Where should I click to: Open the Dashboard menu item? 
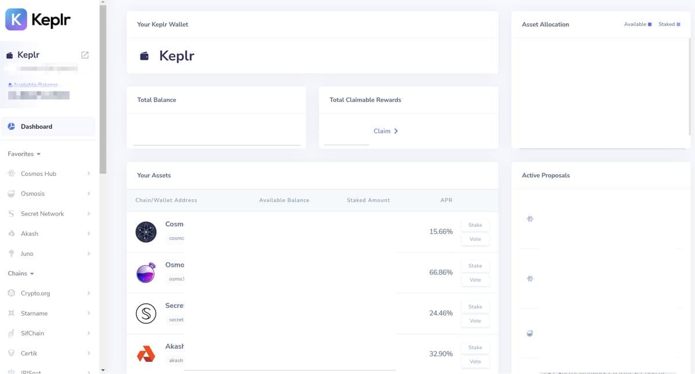pos(36,126)
